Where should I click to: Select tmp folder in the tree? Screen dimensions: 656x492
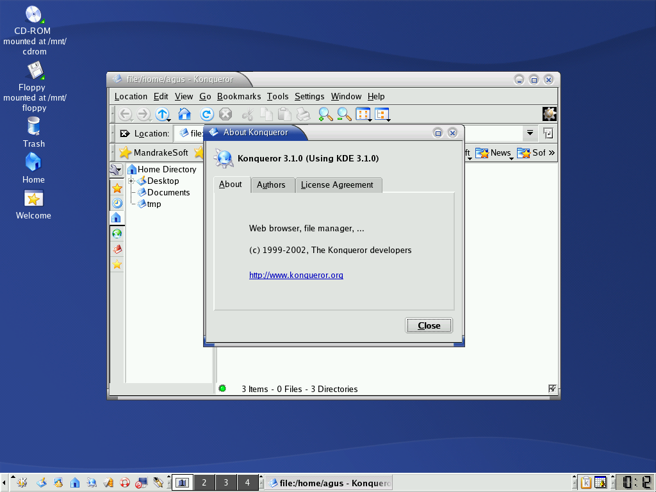pyautogui.click(x=150, y=204)
